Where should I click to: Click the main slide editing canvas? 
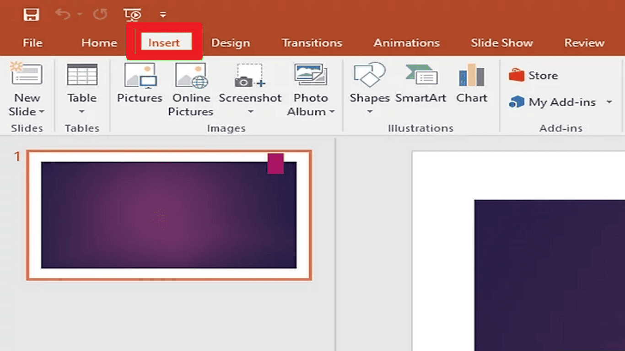click(518, 251)
